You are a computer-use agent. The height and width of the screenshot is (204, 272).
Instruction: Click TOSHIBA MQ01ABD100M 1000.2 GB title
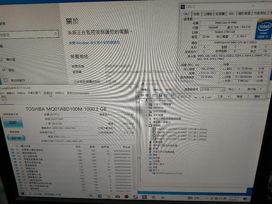[x=66, y=109]
